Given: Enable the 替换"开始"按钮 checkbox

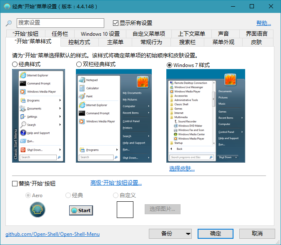Looking at the screenshot, I should [x=15, y=183].
